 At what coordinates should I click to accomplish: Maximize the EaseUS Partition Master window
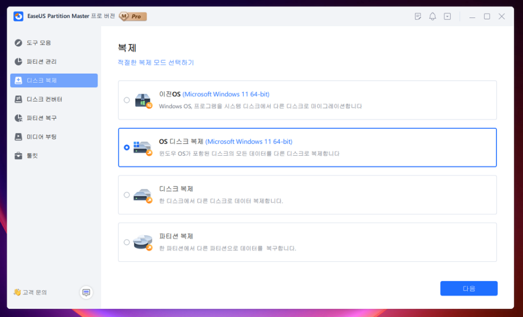coord(487,16)
